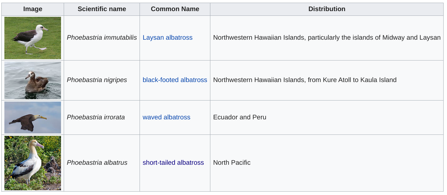
Task: Visit the short-tailed albatross article link
Action: (173, 163)
